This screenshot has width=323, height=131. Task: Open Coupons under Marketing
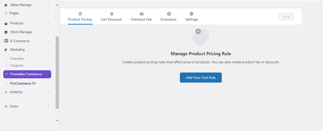tap(17, 65)
